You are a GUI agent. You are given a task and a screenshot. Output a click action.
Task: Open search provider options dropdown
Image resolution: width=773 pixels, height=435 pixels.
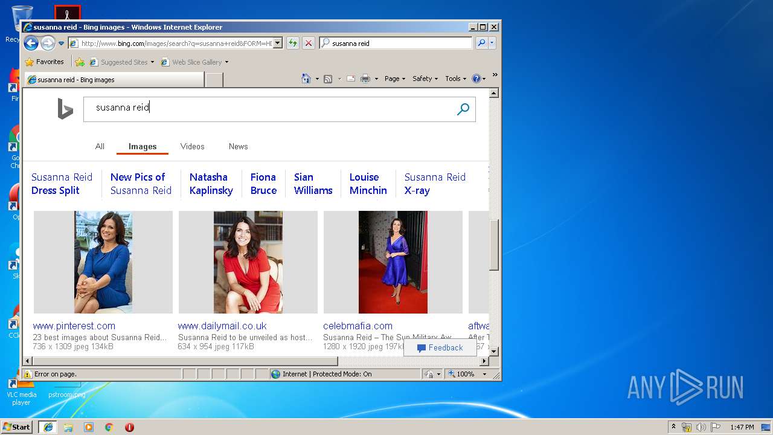[492, 43]
